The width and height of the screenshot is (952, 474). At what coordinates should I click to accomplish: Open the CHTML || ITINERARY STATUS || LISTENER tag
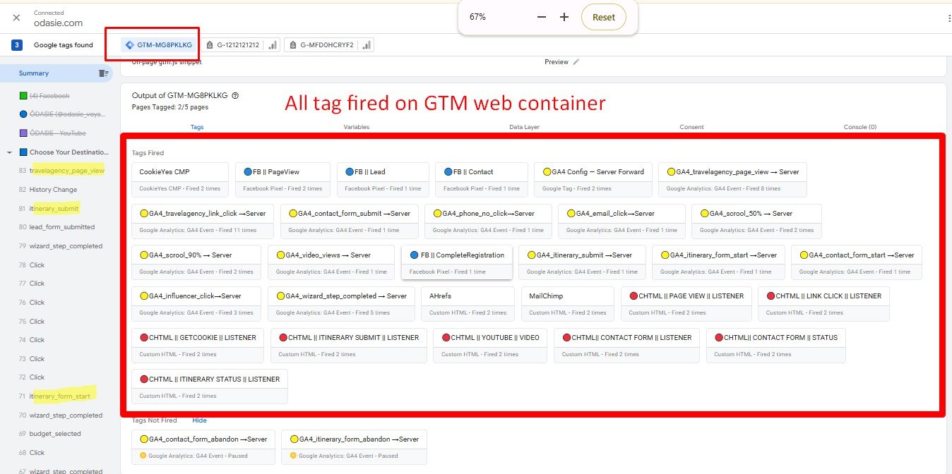[210, 387]
